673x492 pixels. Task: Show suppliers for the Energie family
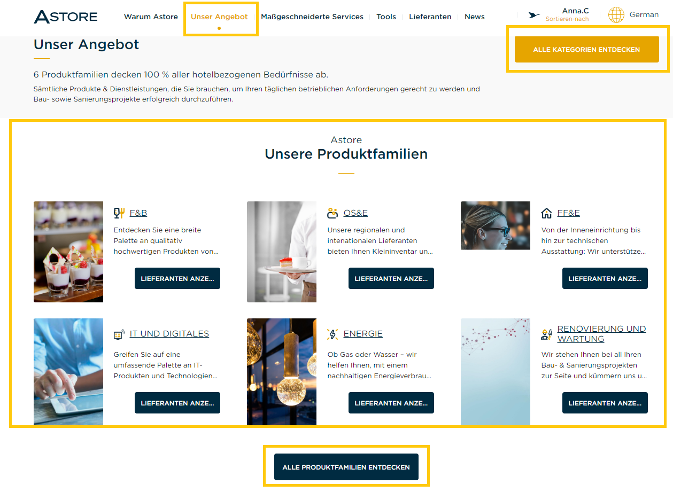click(391, 403)
